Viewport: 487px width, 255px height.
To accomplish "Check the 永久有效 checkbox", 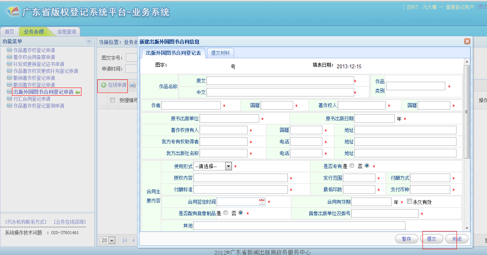I will [x=409, y=202].
